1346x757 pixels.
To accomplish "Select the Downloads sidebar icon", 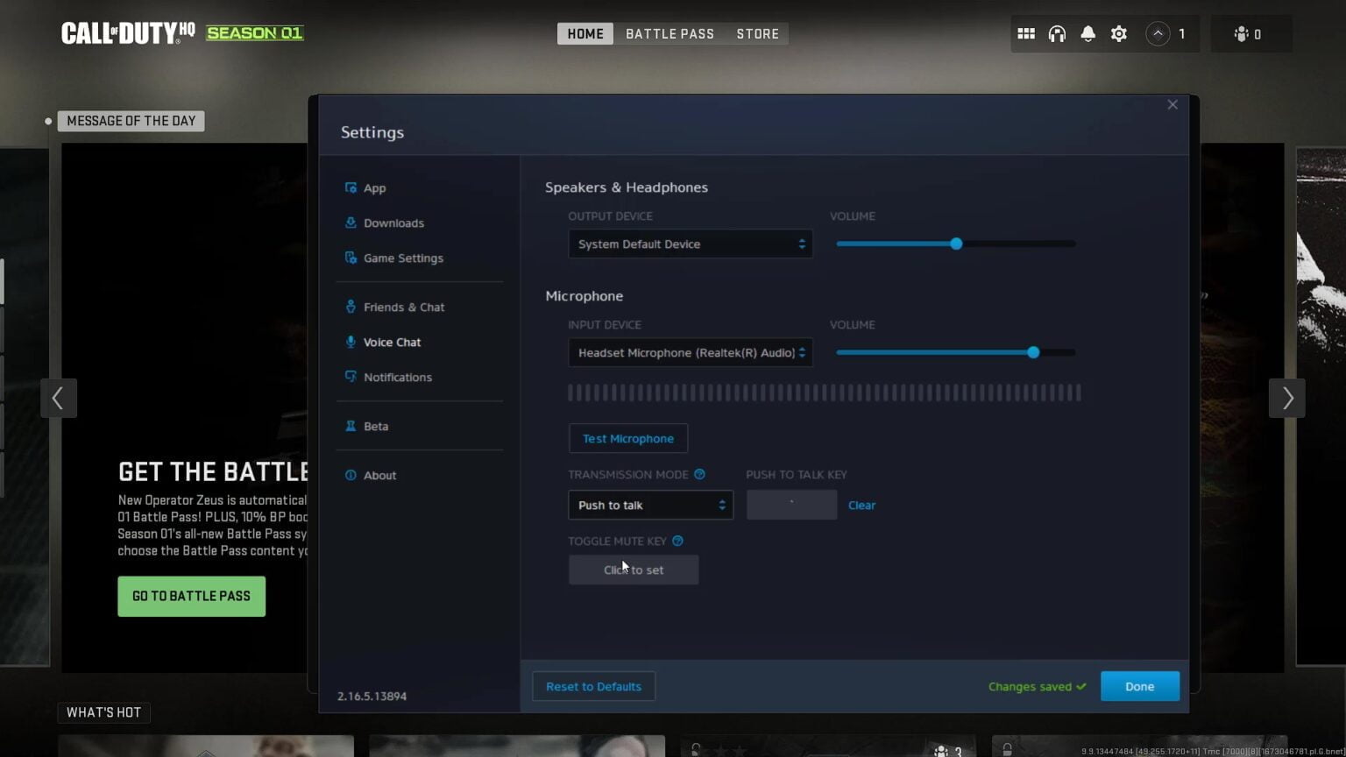I will [351, 223].
